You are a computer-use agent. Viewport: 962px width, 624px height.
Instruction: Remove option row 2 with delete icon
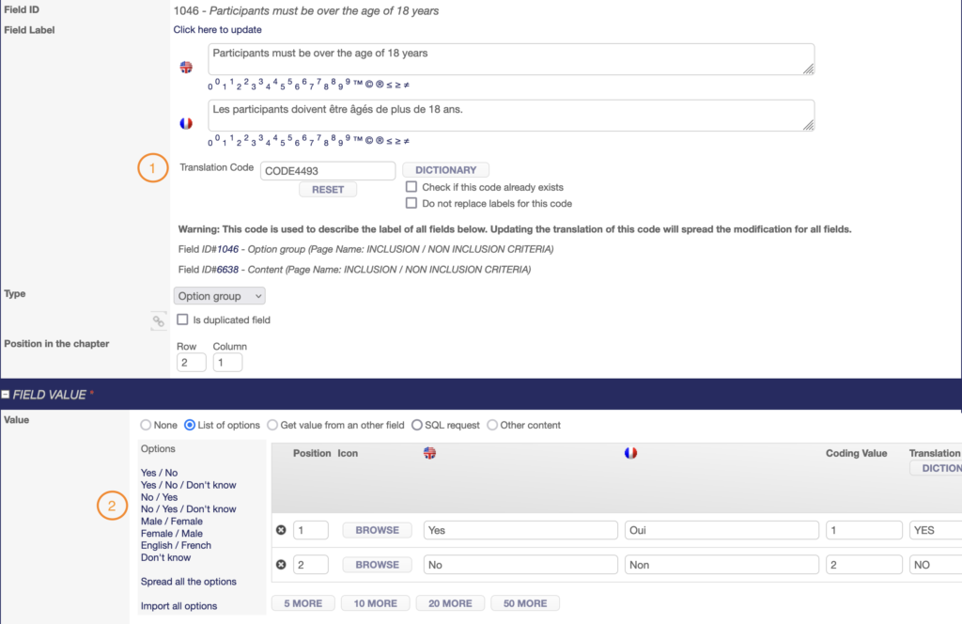pyautogui.click(x=280, y=565)
